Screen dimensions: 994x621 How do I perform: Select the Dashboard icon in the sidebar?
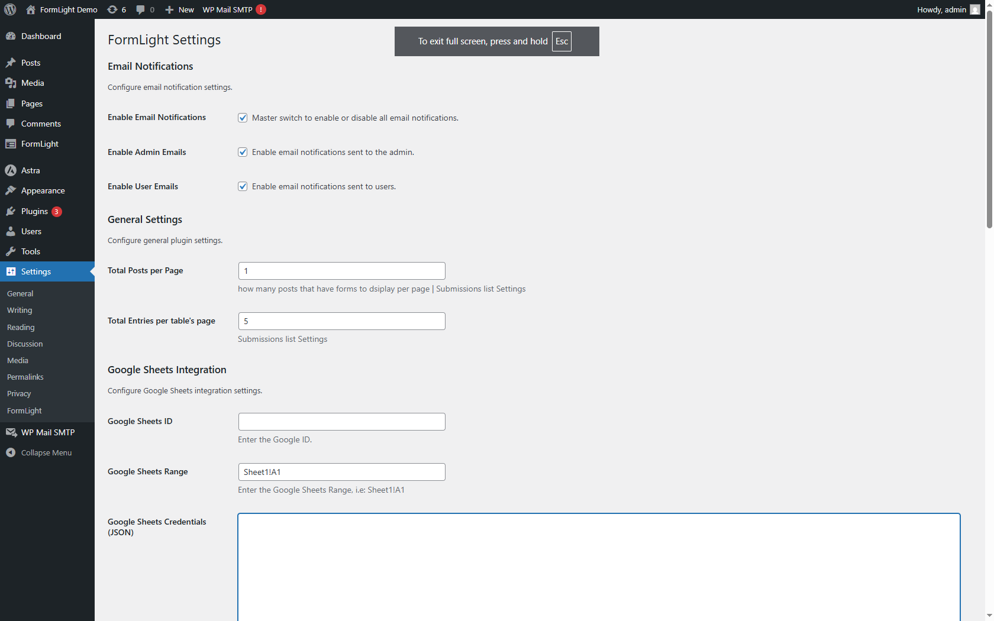(x=11, y=36)
